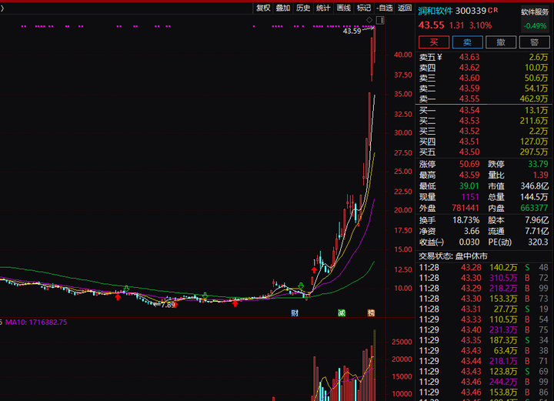Click the 财 financial marker on the chart
Image resolution: width=554 pixels, height=401 pixels.
(295, 312)
